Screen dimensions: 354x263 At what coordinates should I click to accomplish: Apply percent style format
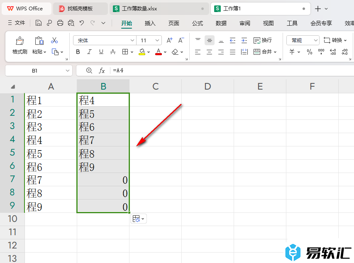310,52
